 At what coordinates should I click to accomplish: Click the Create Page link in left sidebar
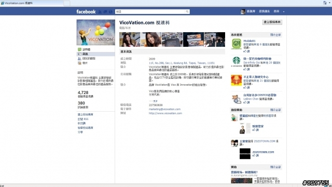[x=85, y=114]
